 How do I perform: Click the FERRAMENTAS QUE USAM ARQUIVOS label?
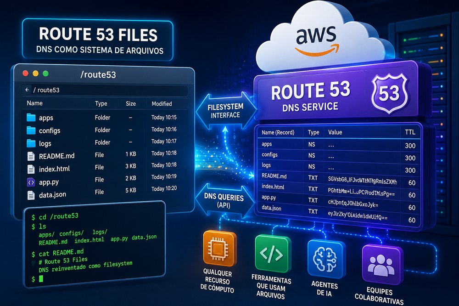(x=271, y=287)
